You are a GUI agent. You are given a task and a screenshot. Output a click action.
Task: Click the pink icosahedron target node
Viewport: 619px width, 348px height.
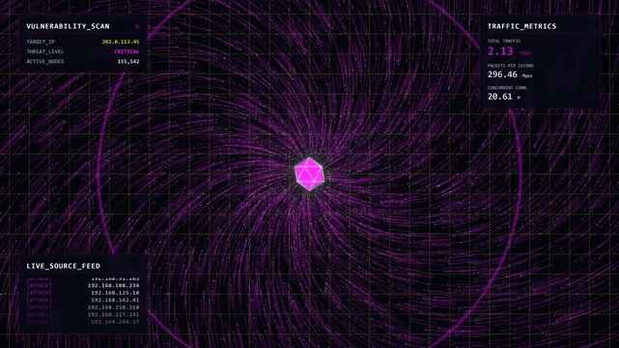[309, 174]
